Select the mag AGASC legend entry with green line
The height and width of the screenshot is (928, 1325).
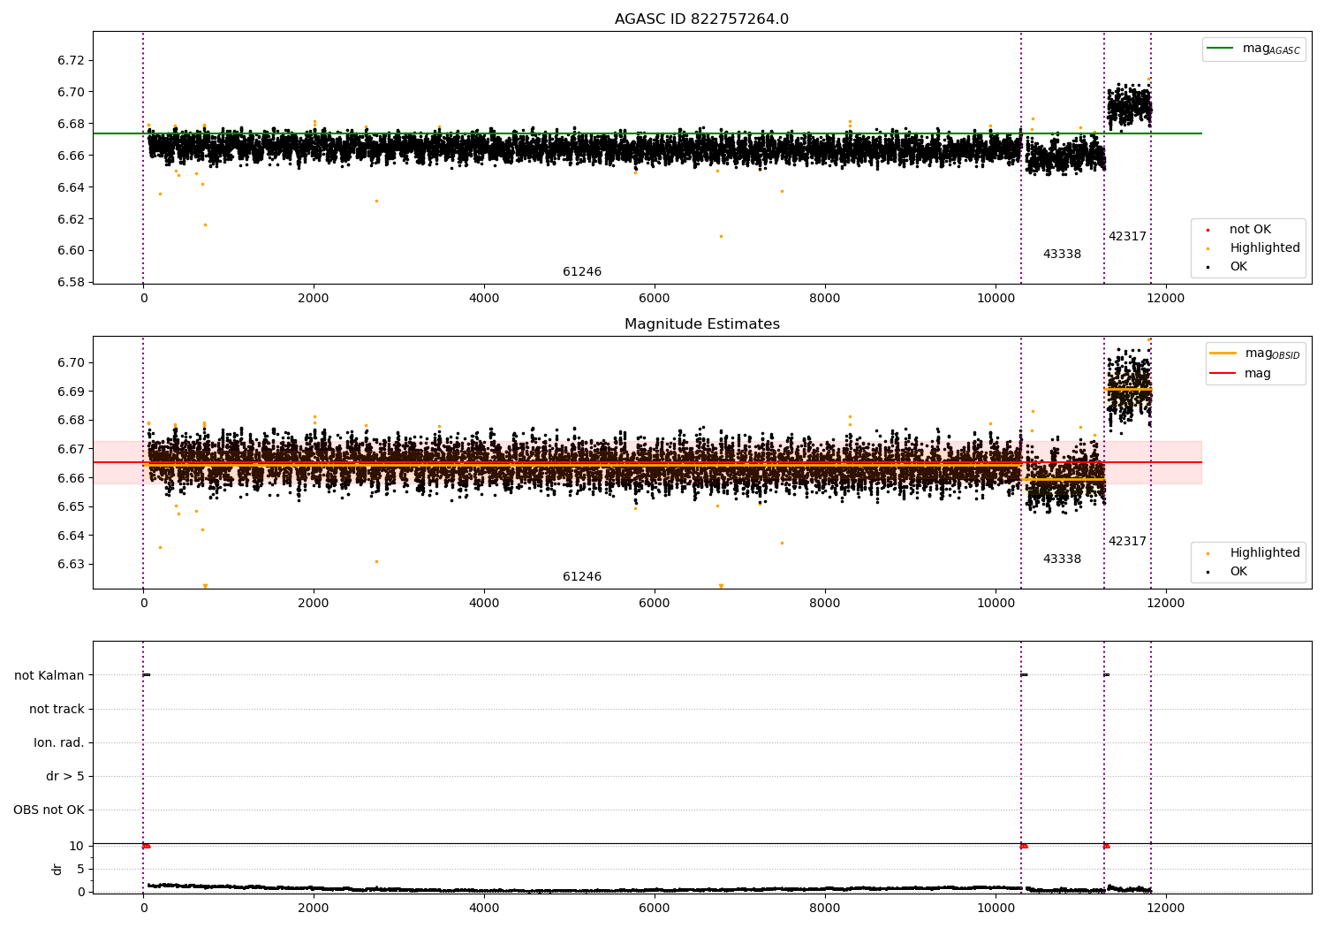tap(1253, 49)
